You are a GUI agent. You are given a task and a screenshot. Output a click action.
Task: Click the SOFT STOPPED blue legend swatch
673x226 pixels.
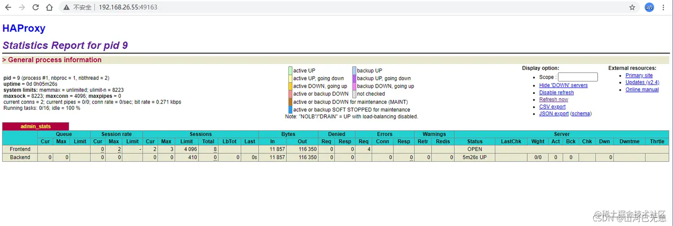[x=290, y=109]
